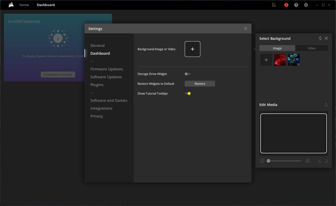The height and width of the screenshot is (206, 336).
Task: Rotate media counterclockwise
Action: point(320,161)
